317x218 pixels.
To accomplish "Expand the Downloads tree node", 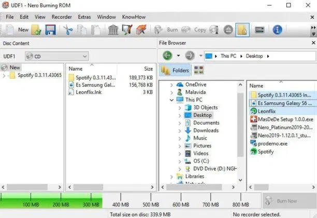I will coord(180,131).
